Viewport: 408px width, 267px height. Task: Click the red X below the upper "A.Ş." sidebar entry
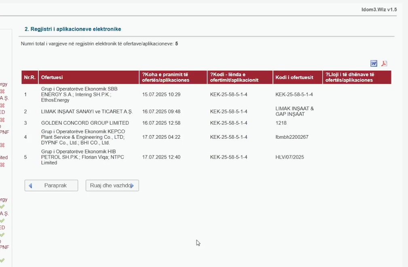[2, 105]
